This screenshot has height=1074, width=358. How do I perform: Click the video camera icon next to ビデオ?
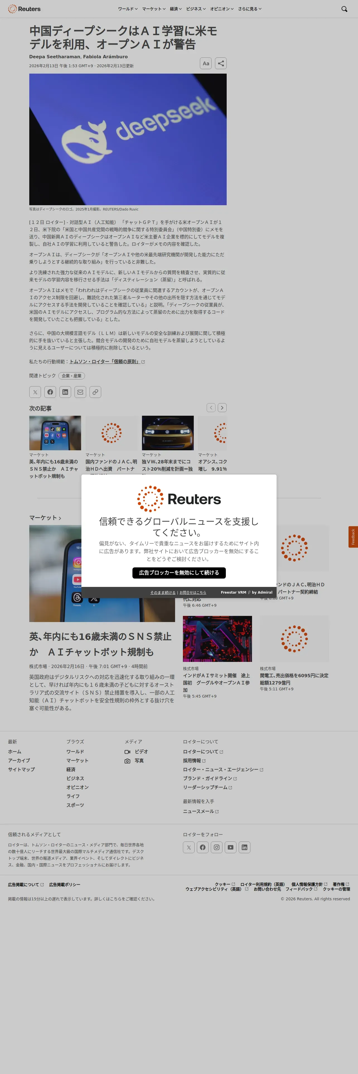(x=127, y=752)
